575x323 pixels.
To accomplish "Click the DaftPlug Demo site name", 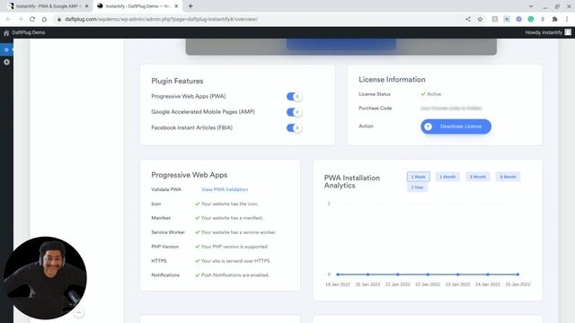I will click(29, 32).
